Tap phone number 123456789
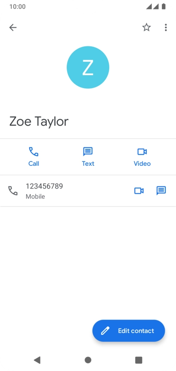Image resolution: width=176 pixels, height=371 pixels. [44, 186]
